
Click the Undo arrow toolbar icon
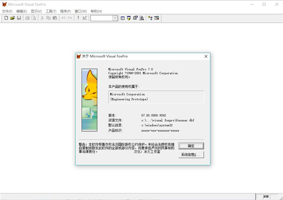[x=63, y=18]
